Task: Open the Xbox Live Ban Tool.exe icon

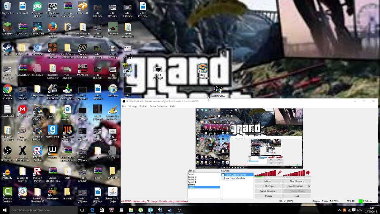Action: [x=22, y=154]
